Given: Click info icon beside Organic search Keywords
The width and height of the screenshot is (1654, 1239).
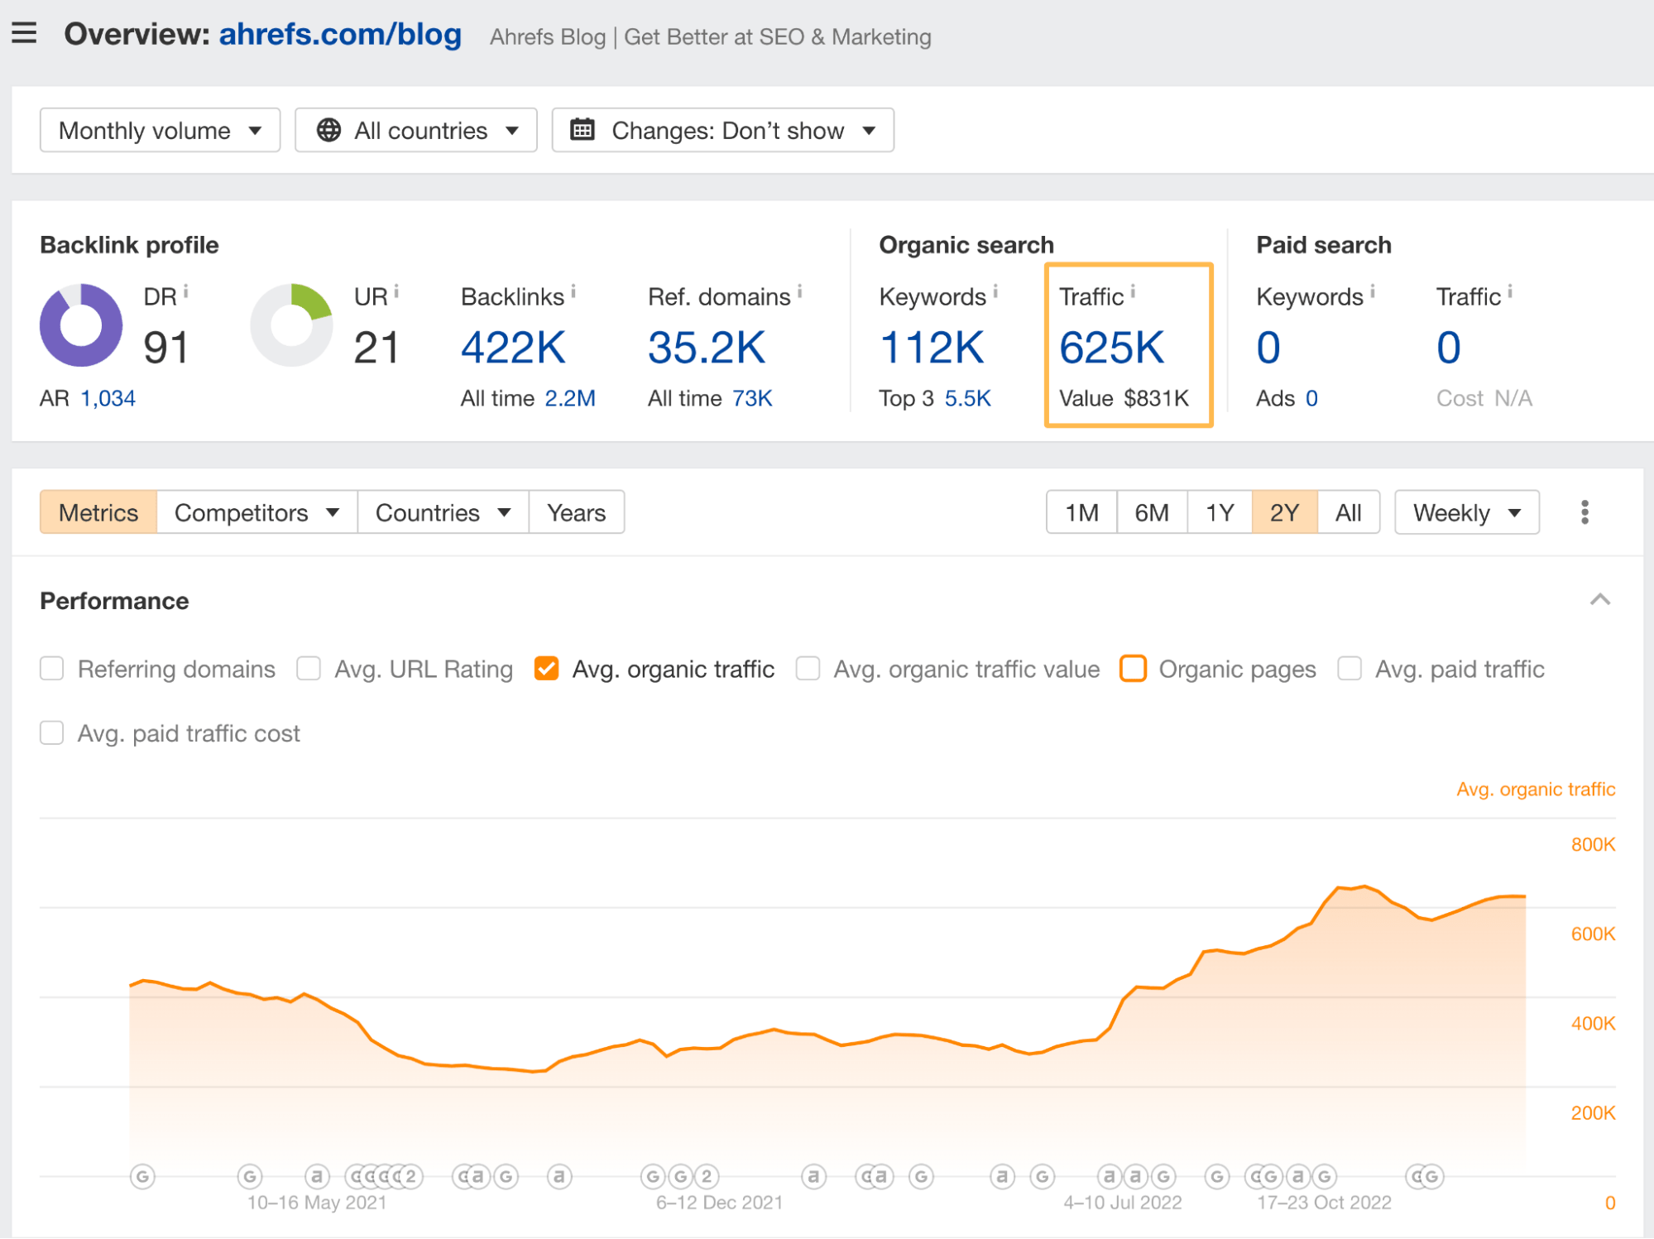Looking at the screenshot, I should click(x=995, y=291).
